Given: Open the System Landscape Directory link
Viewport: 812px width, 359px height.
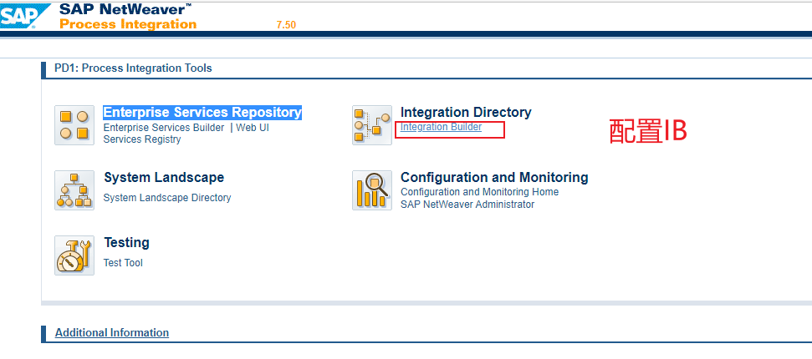Looking at the screenshot, I should pos(167,198).
